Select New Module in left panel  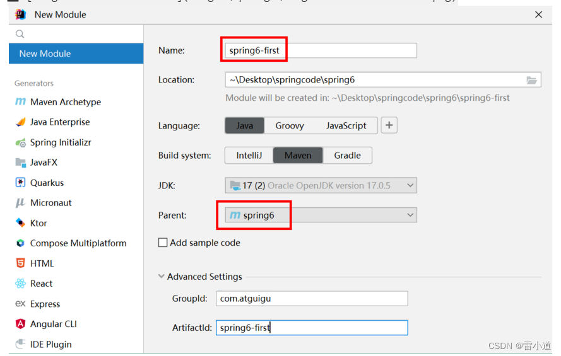coord(76,54)
